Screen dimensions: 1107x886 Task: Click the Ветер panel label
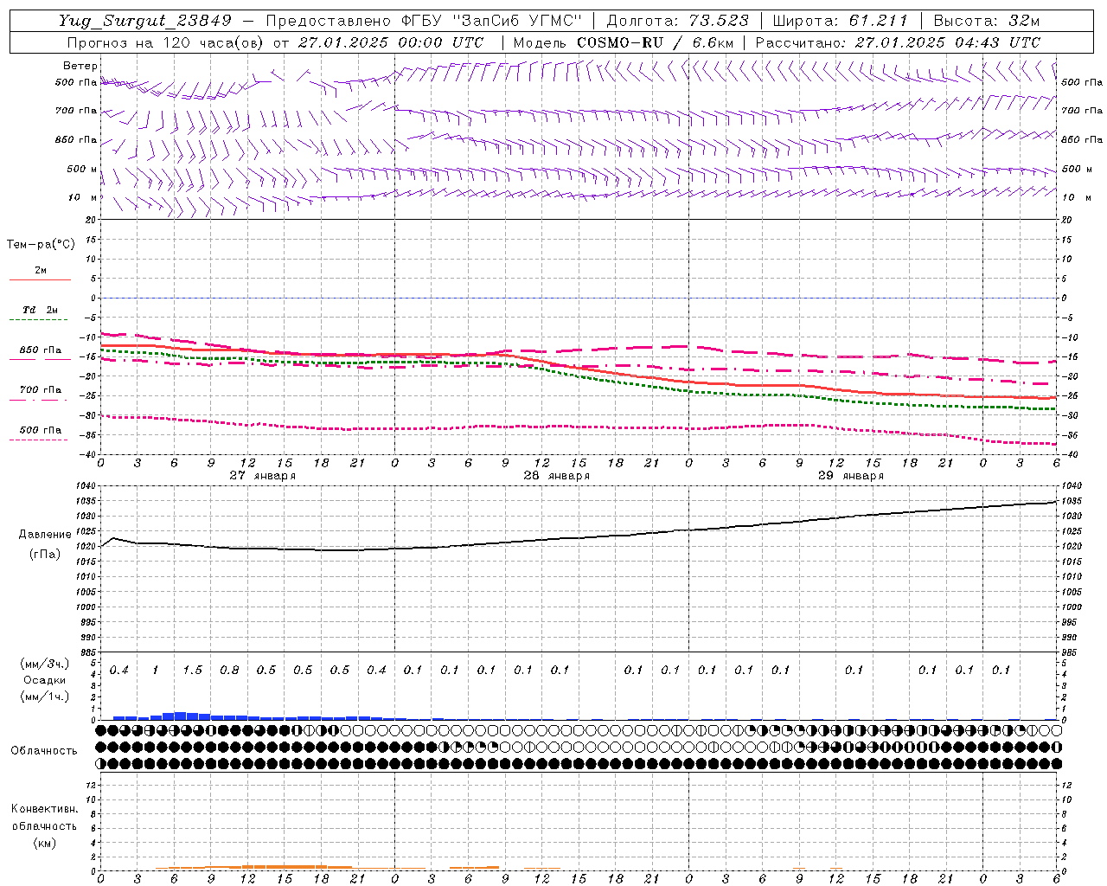(x=80, y=66)
